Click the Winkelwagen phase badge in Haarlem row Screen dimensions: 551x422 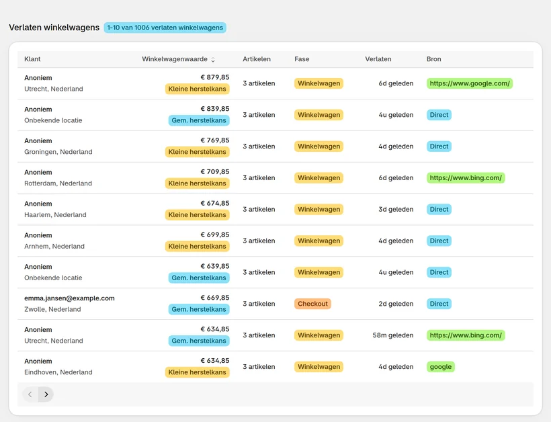tap(319, 210)
